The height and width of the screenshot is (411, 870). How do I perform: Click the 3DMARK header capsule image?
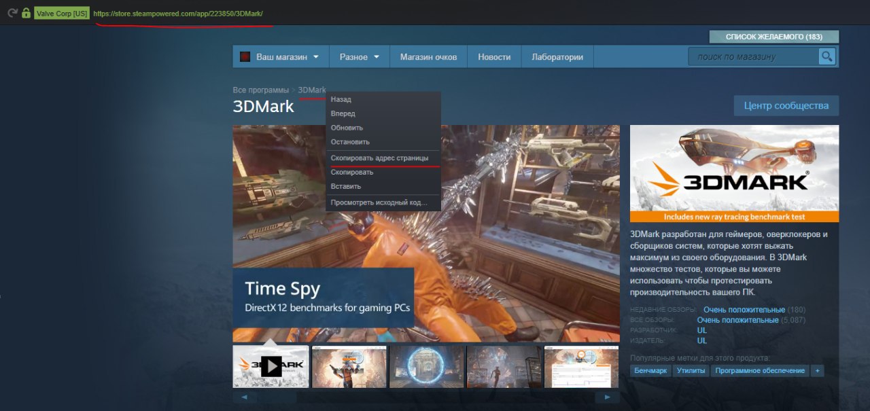pos(734,174)
